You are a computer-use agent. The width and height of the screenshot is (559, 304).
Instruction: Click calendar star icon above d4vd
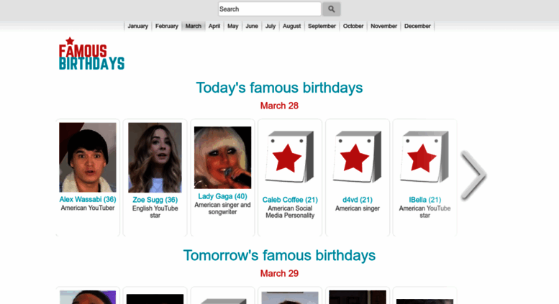tap(358, 157)
